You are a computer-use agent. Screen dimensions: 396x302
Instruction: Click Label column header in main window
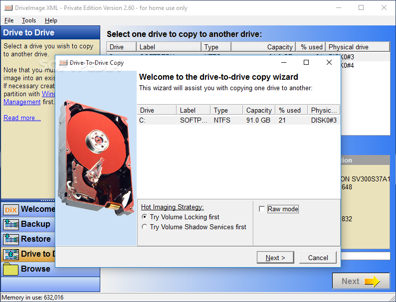[x=169, y=47]
